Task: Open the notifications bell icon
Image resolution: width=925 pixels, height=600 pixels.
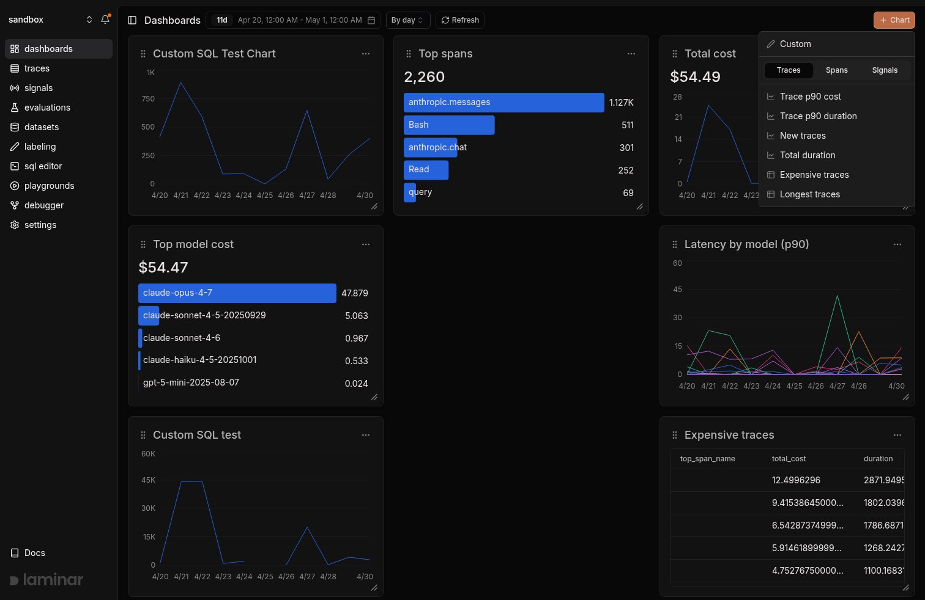Action: tap(105, 20)
